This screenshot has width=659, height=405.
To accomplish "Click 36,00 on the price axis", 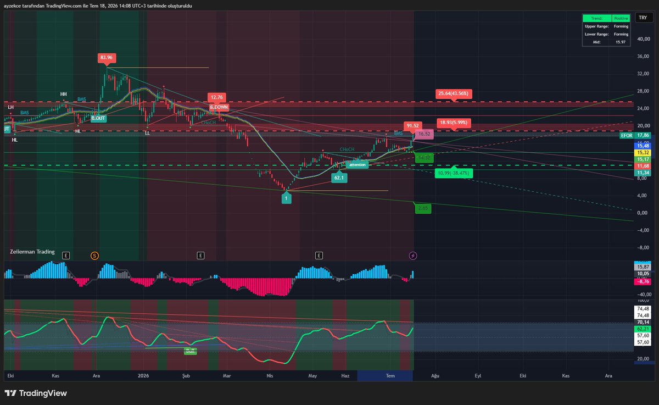I will tap(644, 56).
